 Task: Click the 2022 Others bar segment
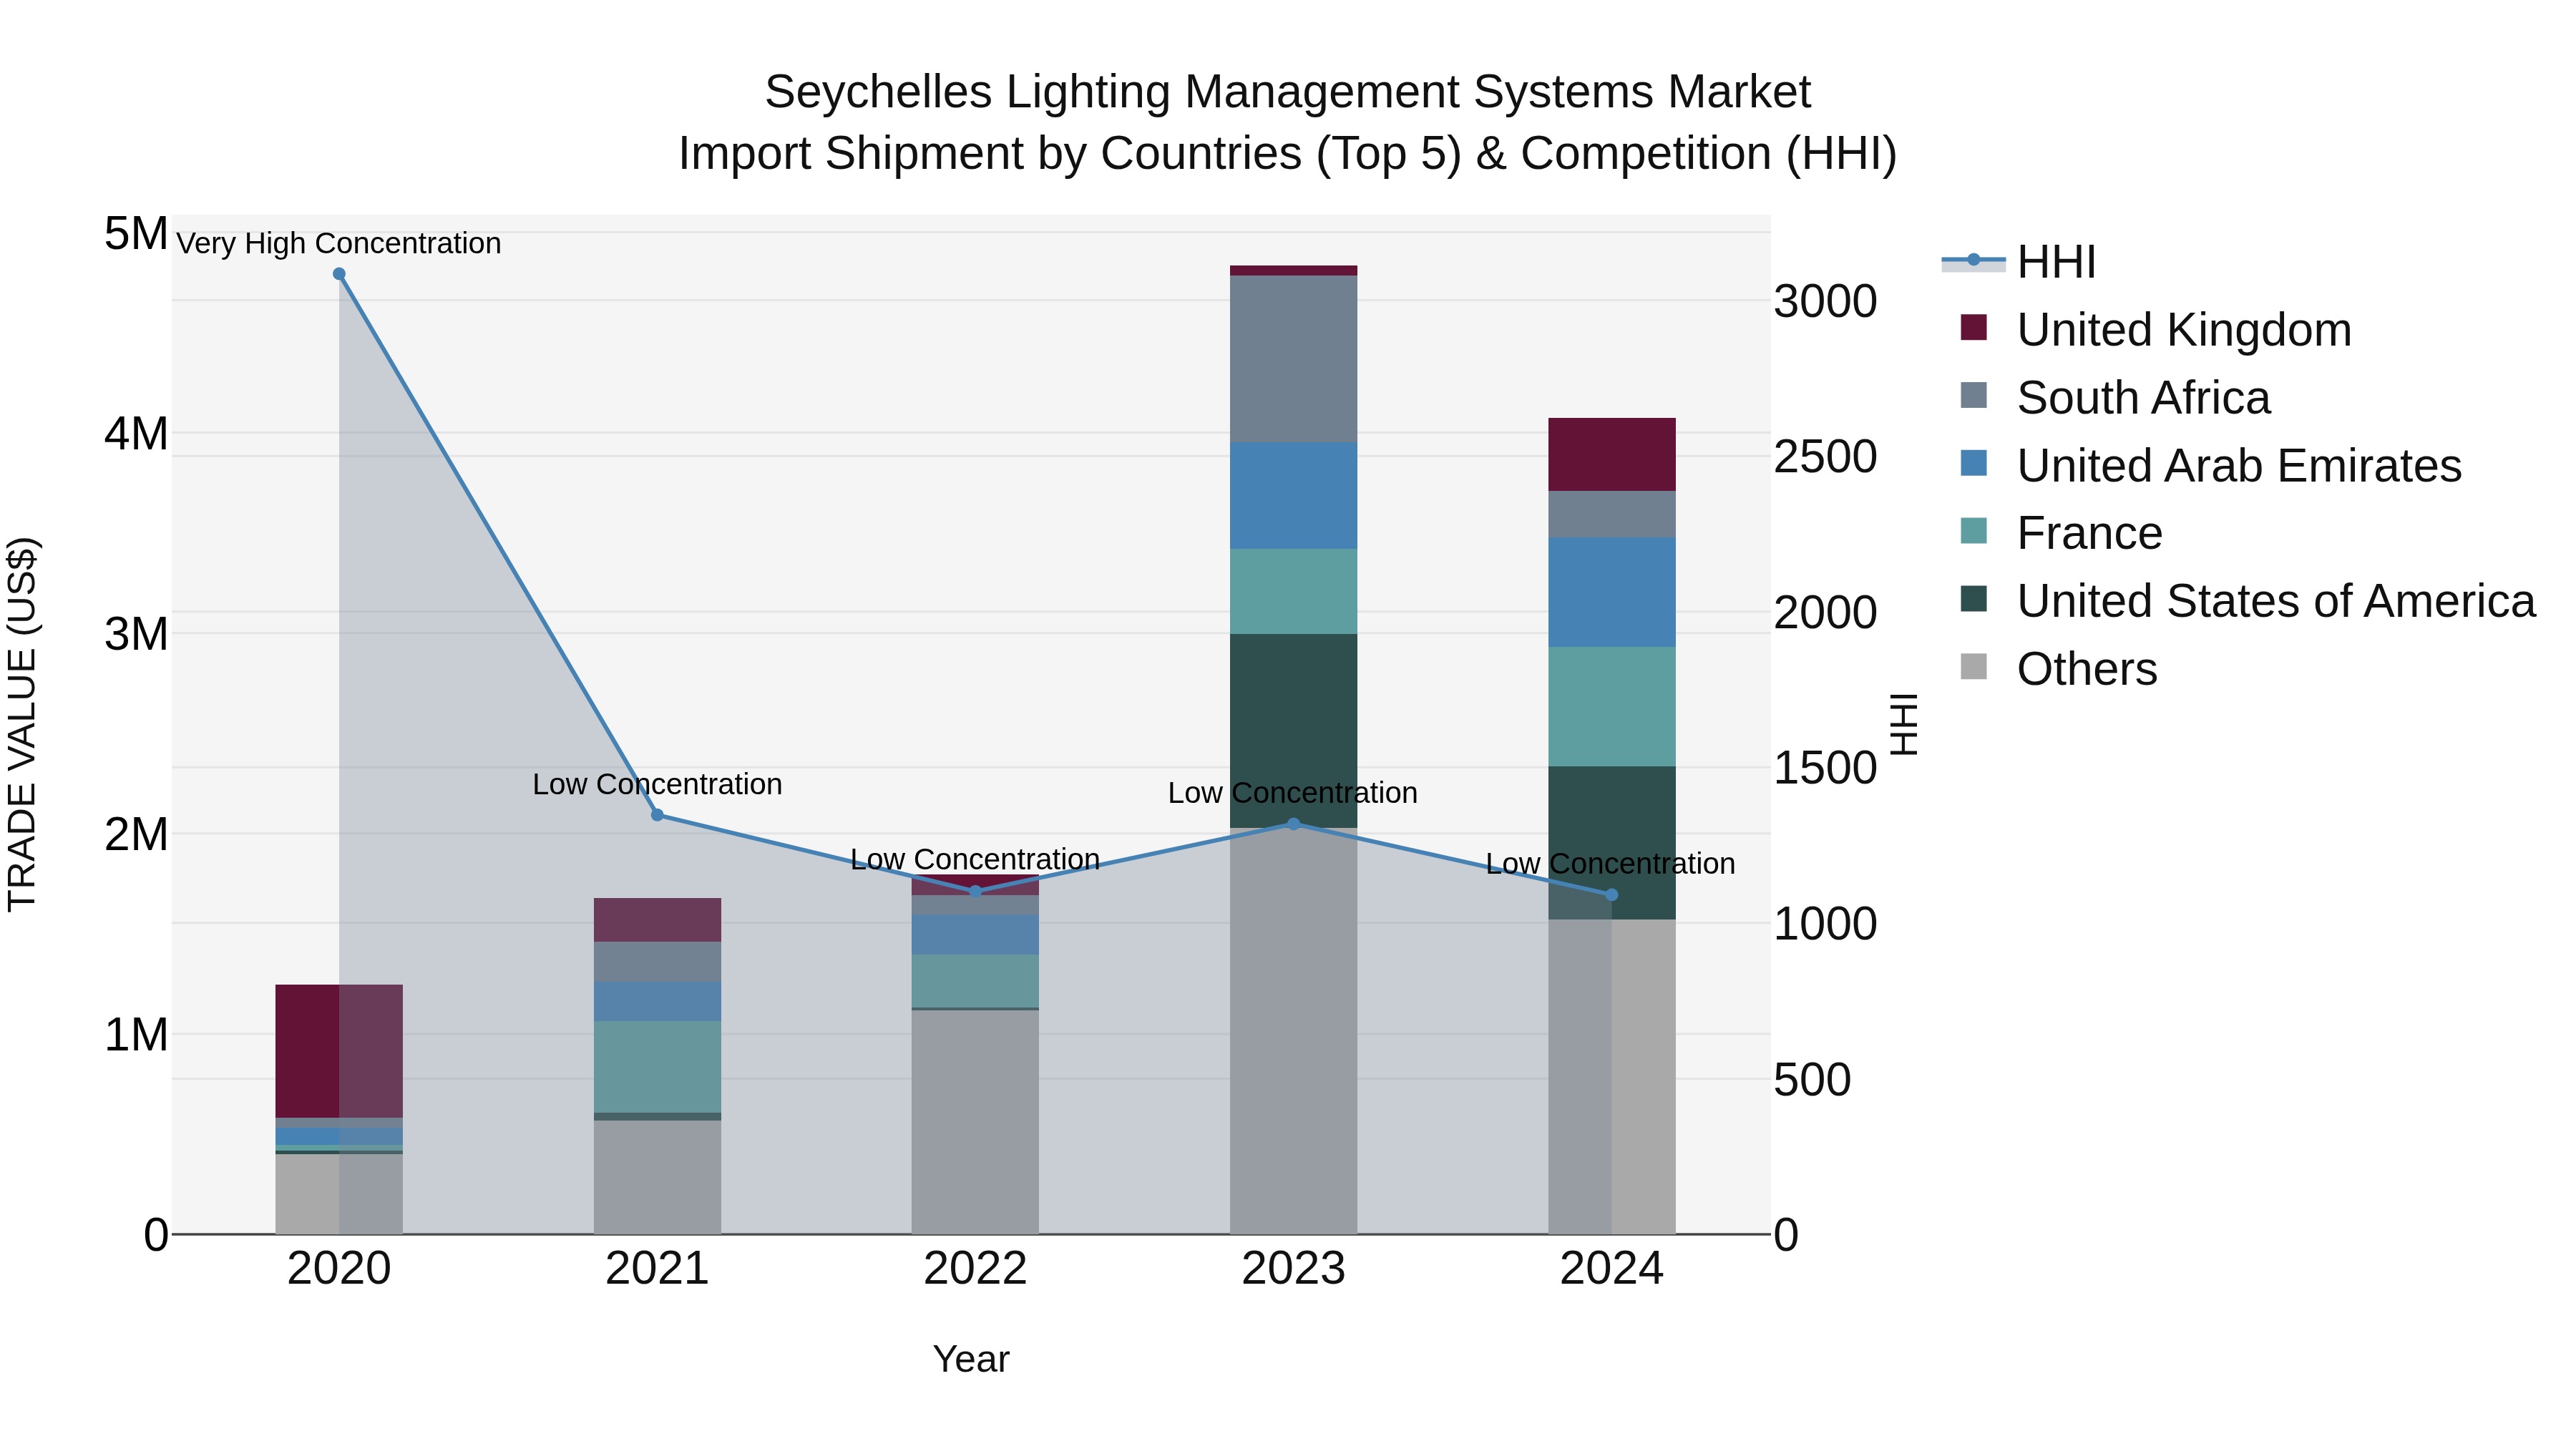975,1122
